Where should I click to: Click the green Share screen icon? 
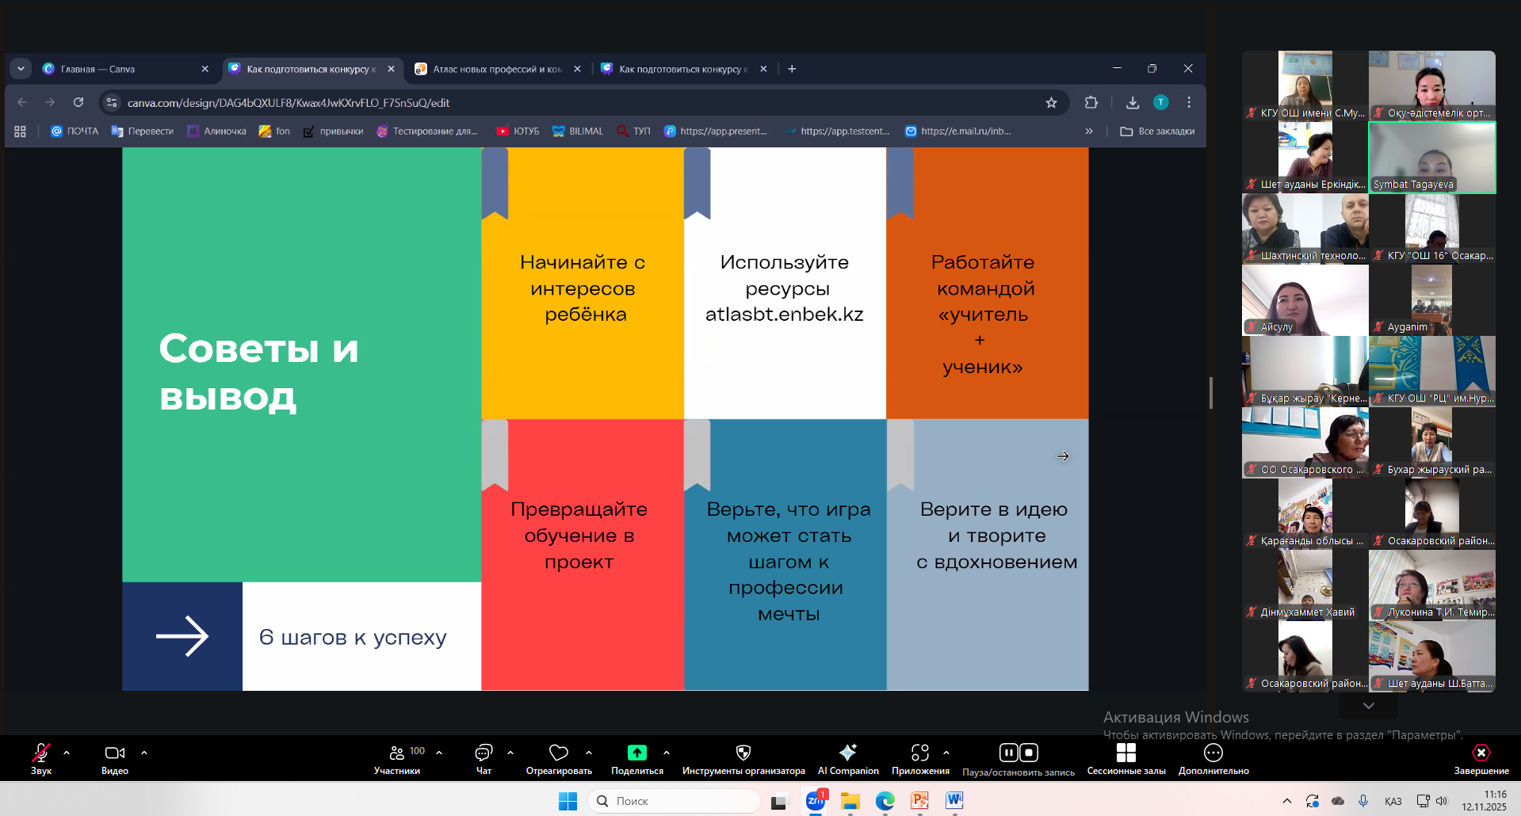click(x=636, y=753)
